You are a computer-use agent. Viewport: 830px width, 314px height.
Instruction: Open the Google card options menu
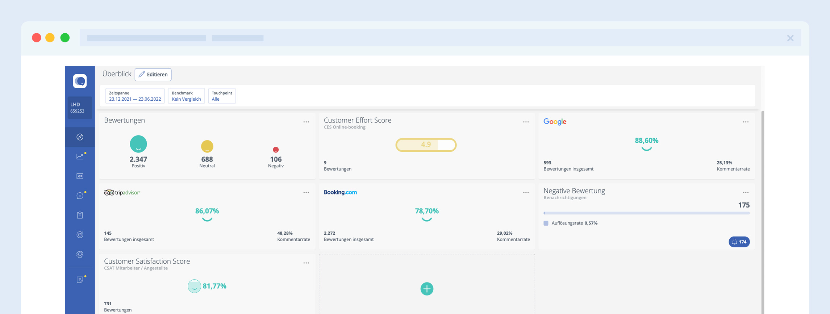click(x=746, y=122)
